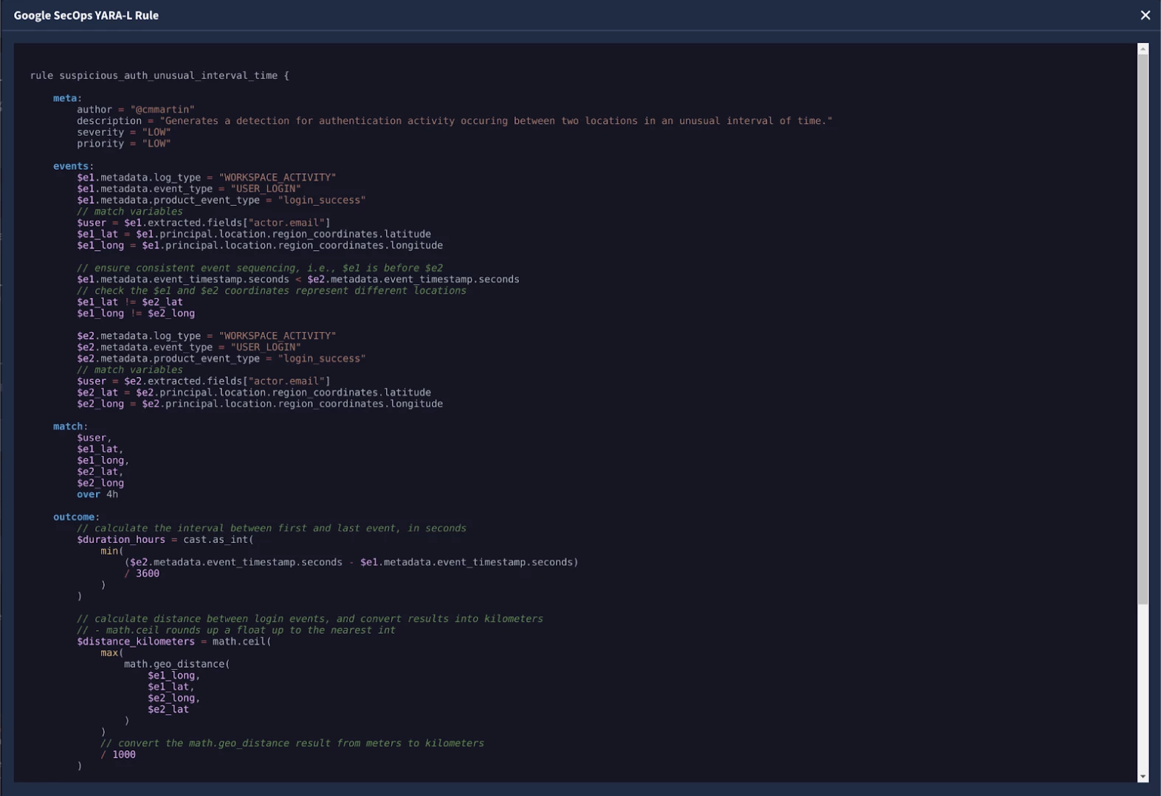
Task: Click the 'Google SecOps YARA-L Rule' title
Action: (86, 15)
